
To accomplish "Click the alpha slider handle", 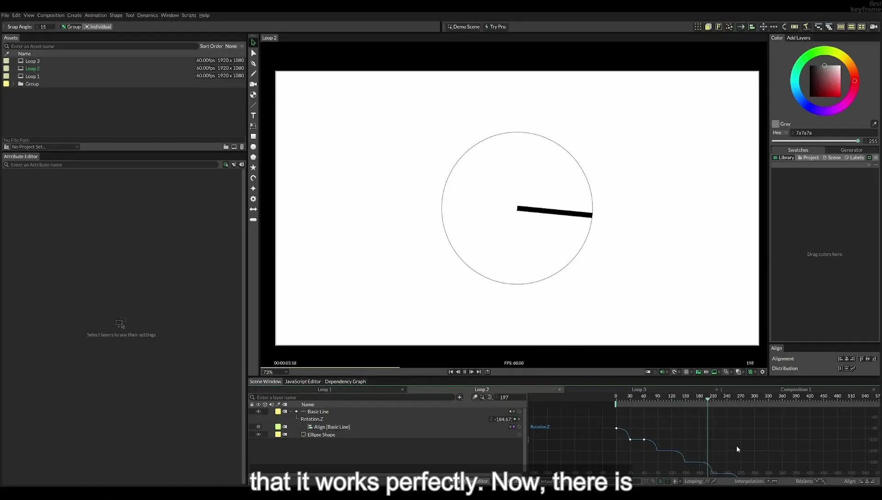I will [x=858, y=141].
